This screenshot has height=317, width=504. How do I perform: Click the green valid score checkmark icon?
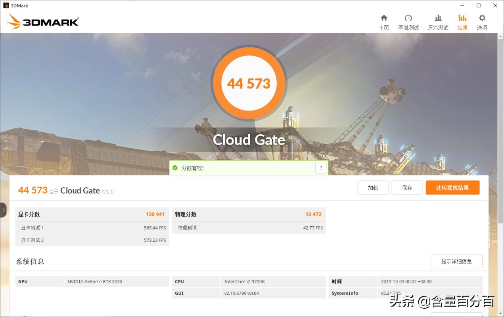click(x=175, y=168)
